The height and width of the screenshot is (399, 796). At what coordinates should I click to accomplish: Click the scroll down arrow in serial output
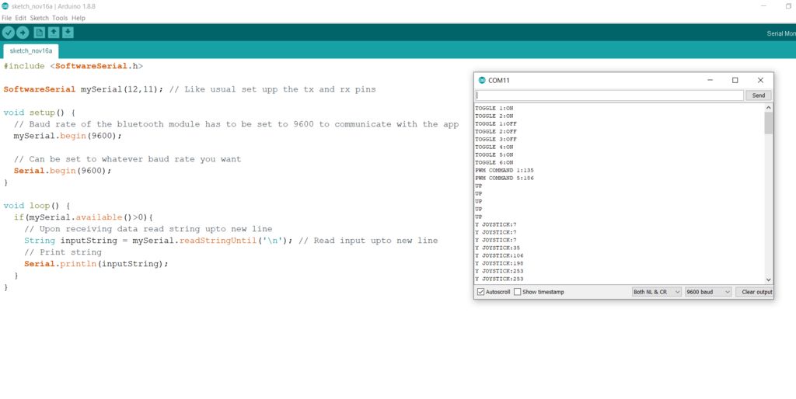(769, 279)
